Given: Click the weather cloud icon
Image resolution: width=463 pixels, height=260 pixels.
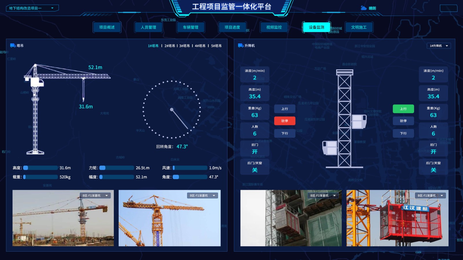Looking at the screenshot, I should [x=363, y=8].
